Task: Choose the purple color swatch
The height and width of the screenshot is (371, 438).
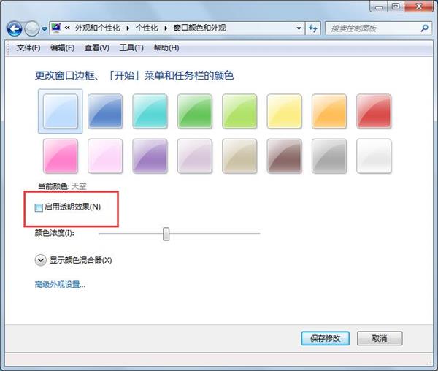Action: [150, 156]
